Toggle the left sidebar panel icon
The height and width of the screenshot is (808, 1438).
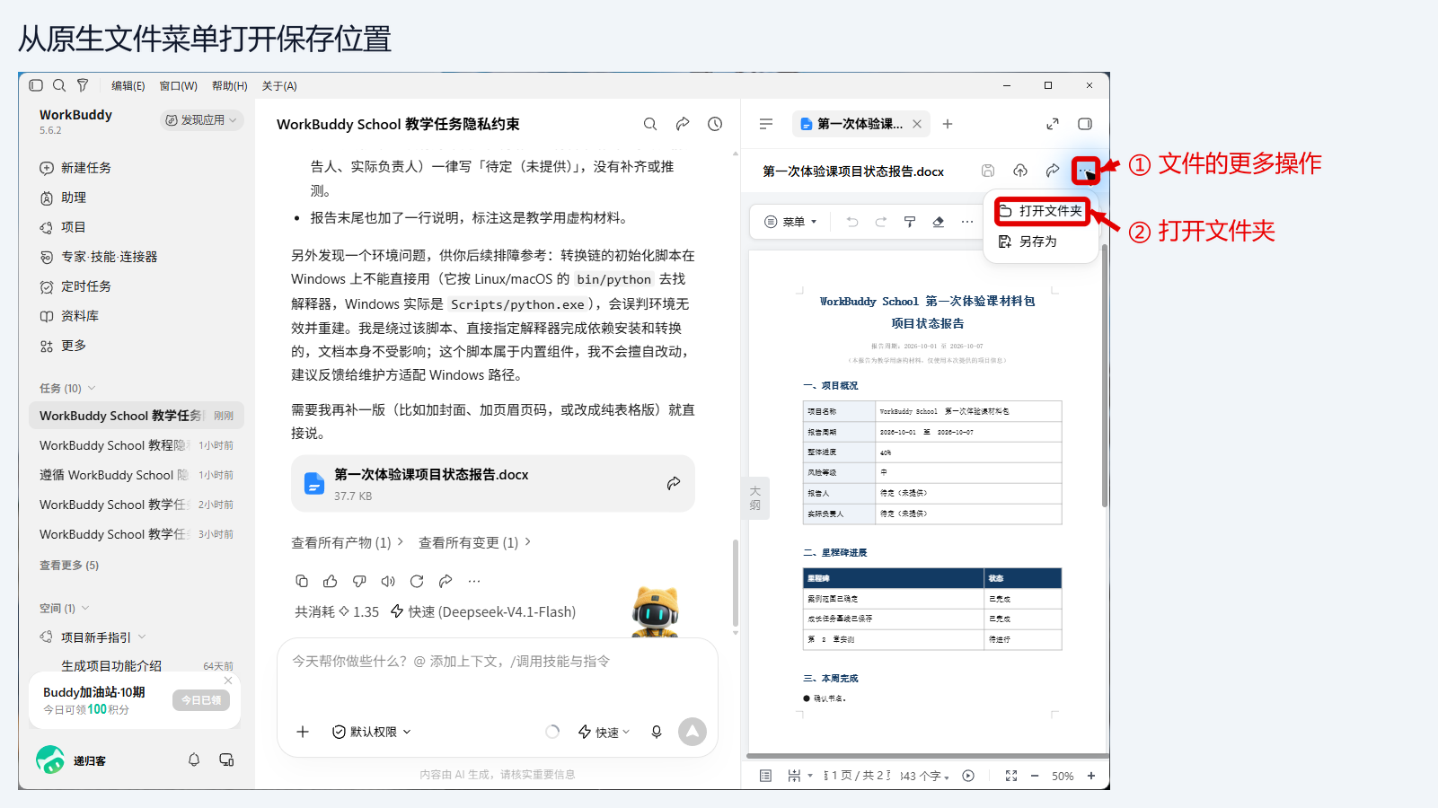pos(36,85)
